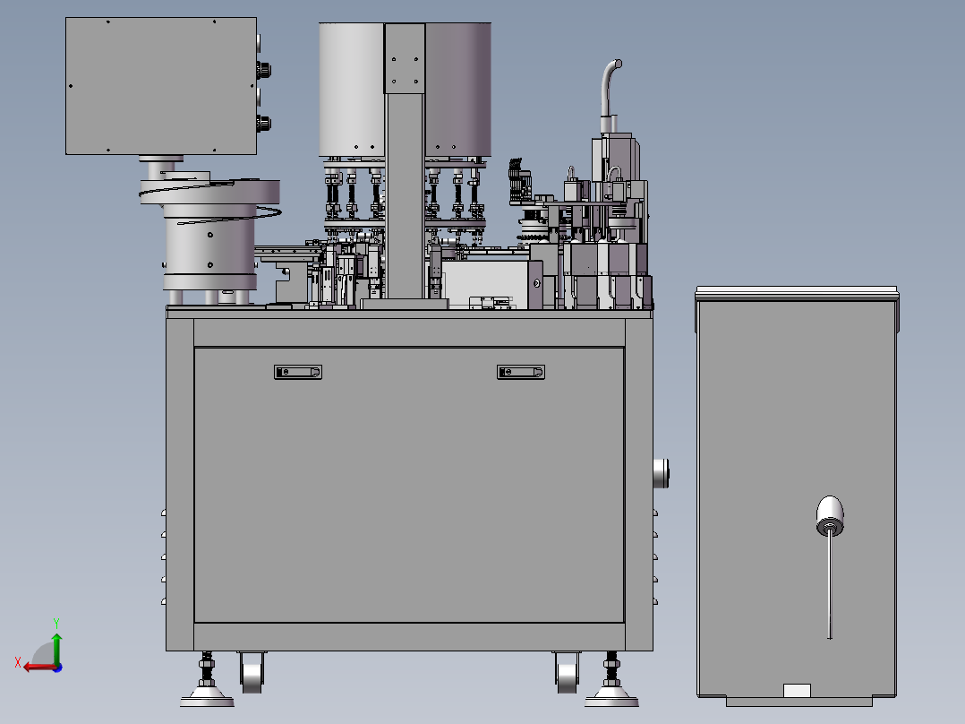Select the left door latch handle
The height and width of the screenshot is (724, 965).
pyautogui.click(x=298, y=372)
